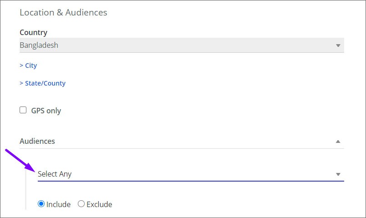Click the Country dropdown arrow icon
The height and width of the screenshot is (218, 366).
(x=338, y=46)
